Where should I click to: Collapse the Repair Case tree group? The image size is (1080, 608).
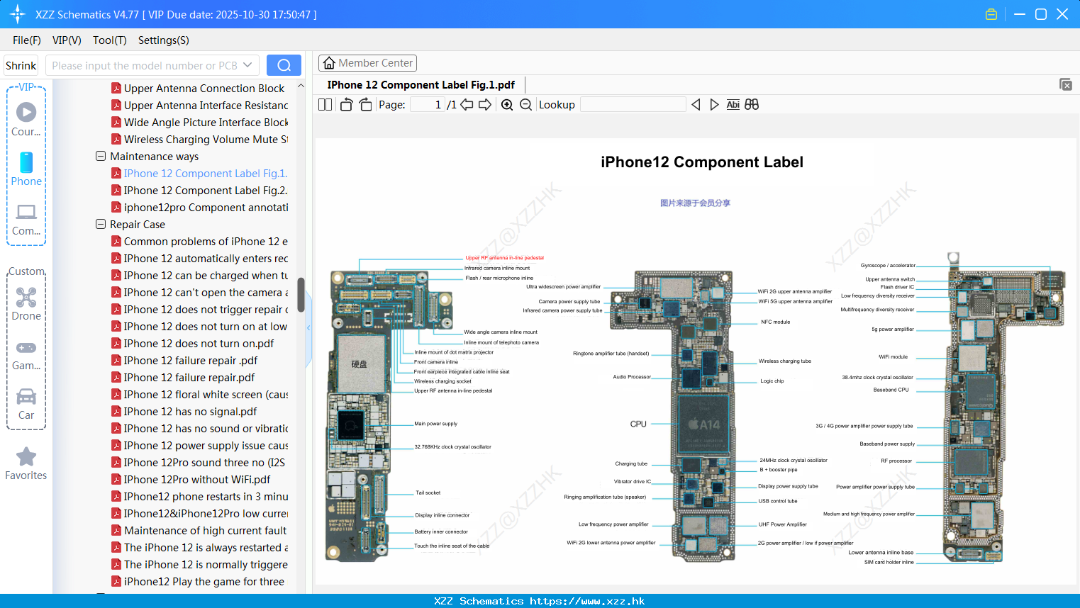pos(101,224)
